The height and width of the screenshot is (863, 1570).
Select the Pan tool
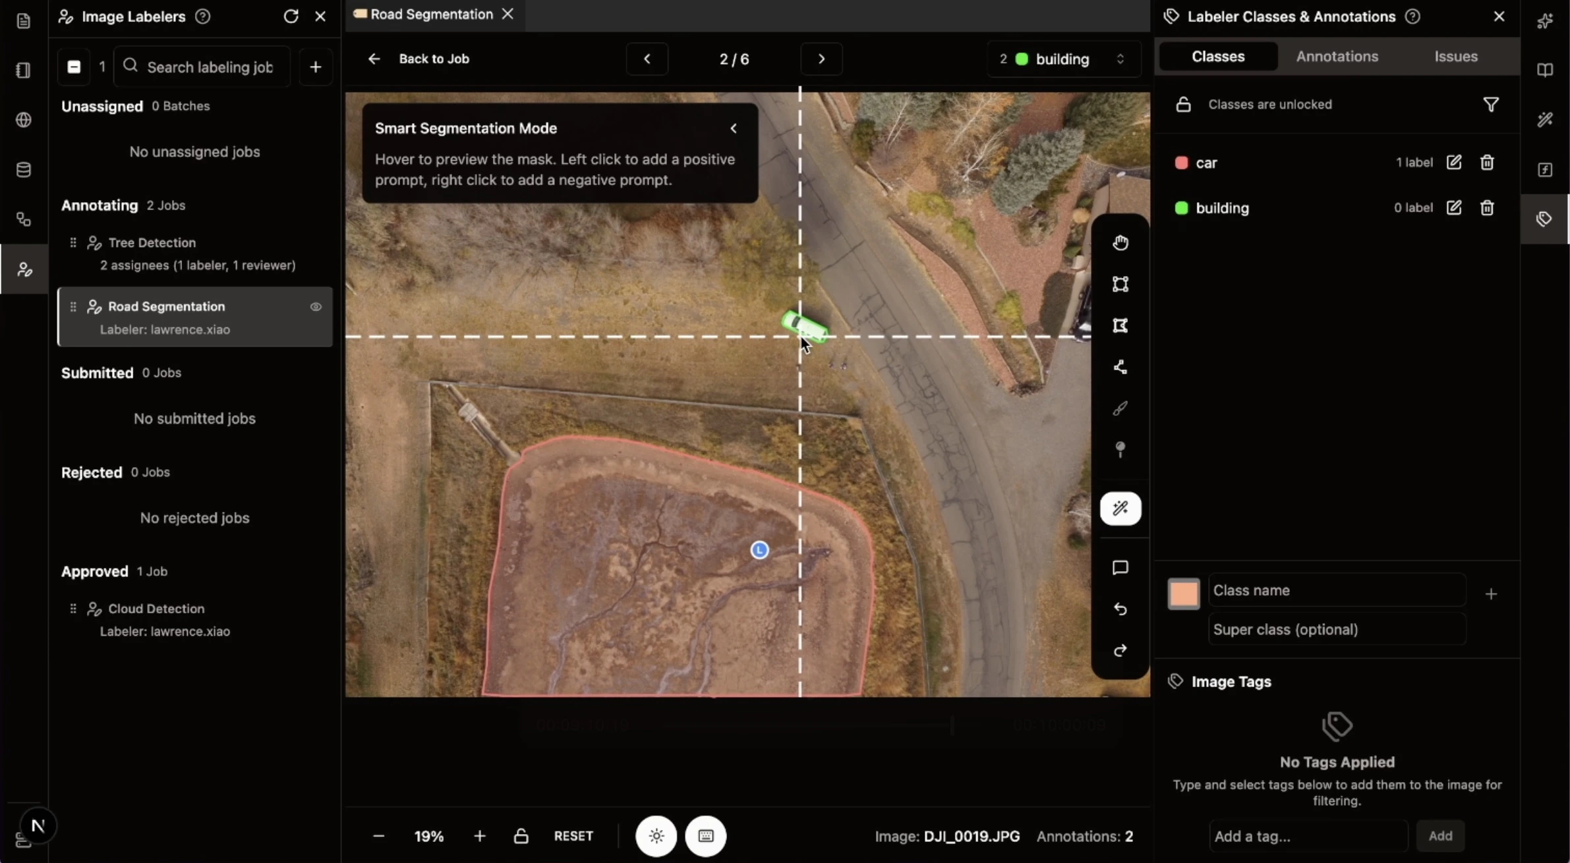1120,244
